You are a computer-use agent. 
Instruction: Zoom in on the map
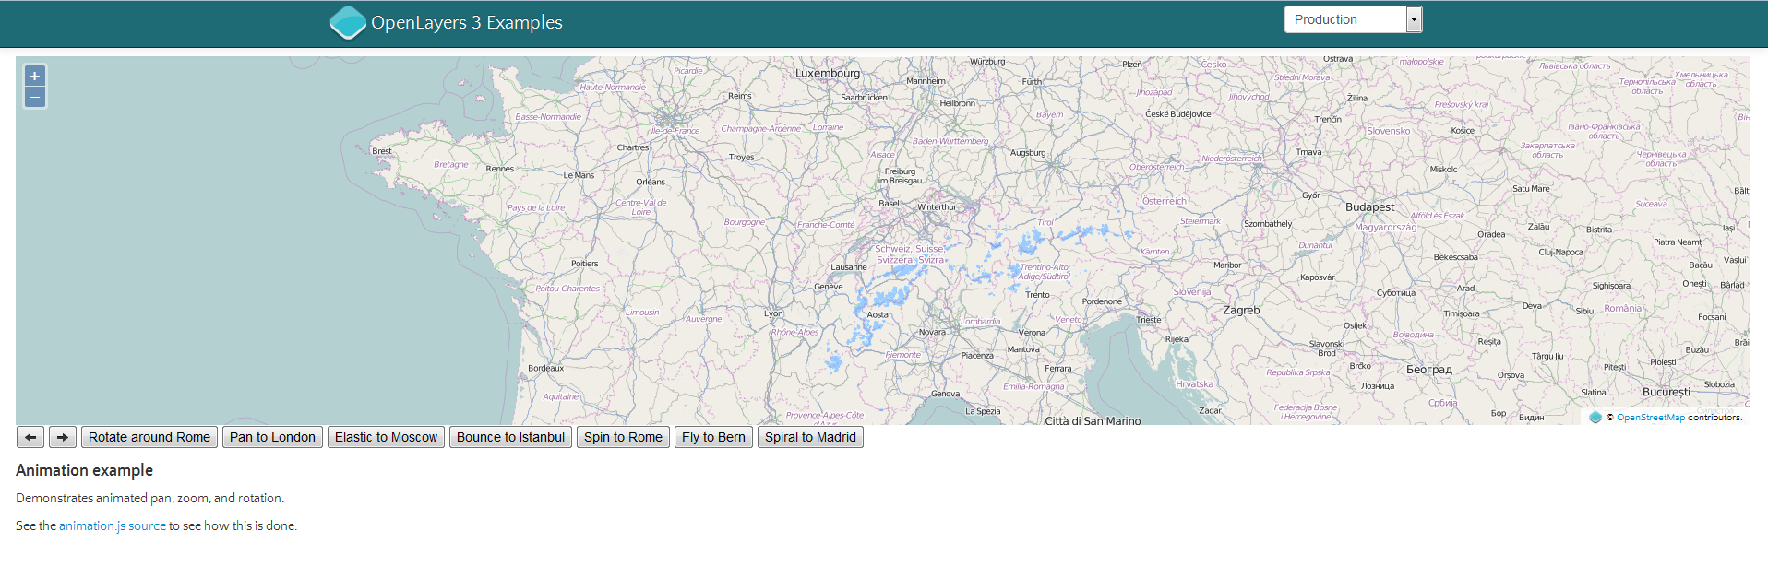coord(35,77)
